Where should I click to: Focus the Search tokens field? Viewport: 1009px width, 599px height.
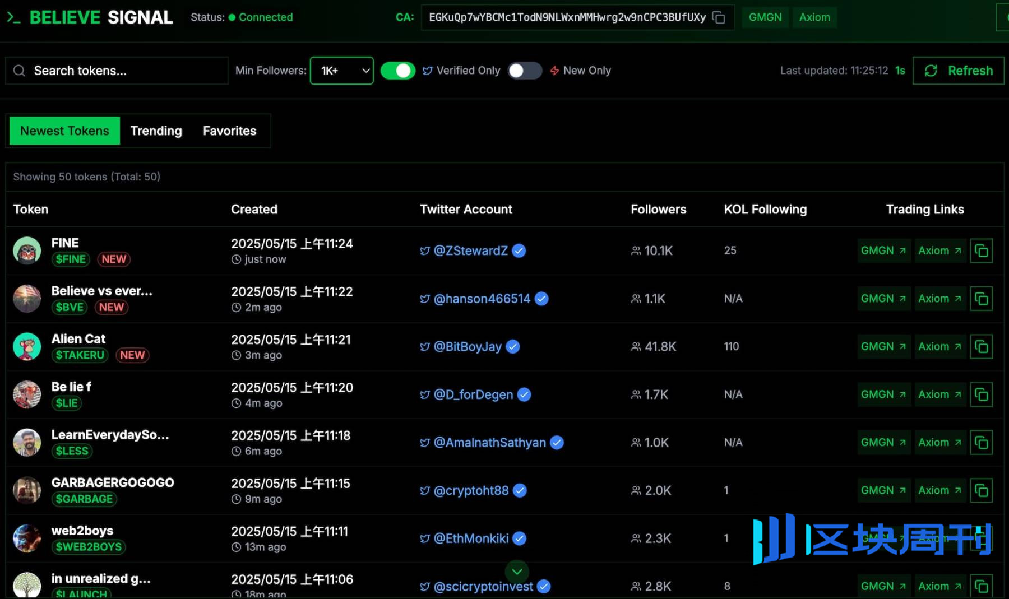click(117, 71)
